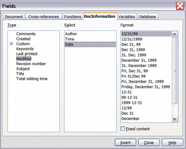Screen dimensions: 186x149
Task: Choose the December format entry
Action: tap(146, 119)
